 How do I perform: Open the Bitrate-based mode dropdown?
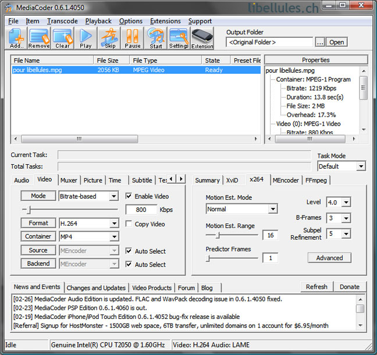click(x=113, y=196)
